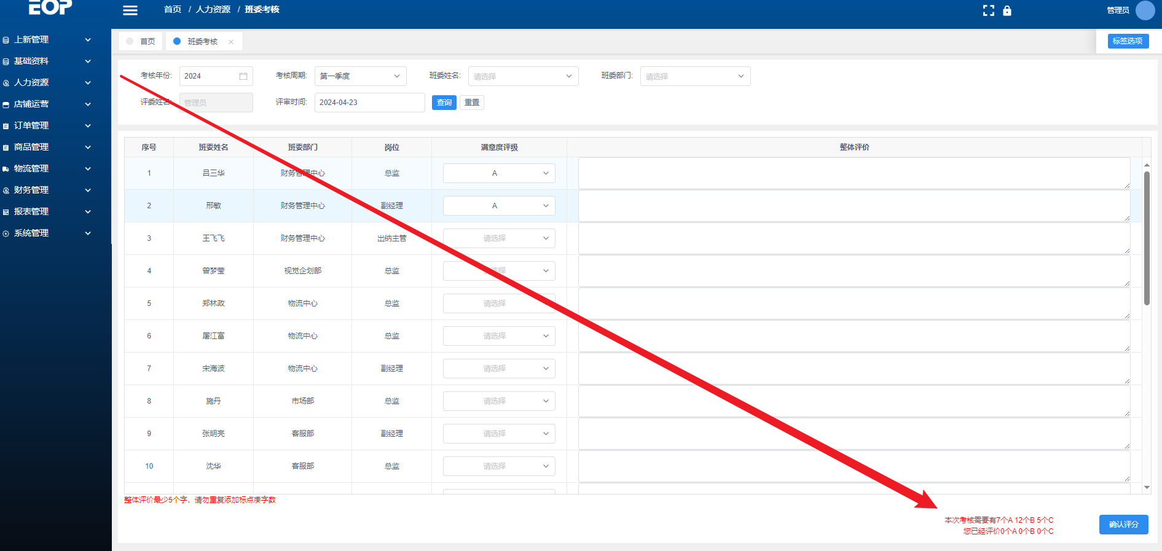Click the 确认评分 button

pos(1123,525)
